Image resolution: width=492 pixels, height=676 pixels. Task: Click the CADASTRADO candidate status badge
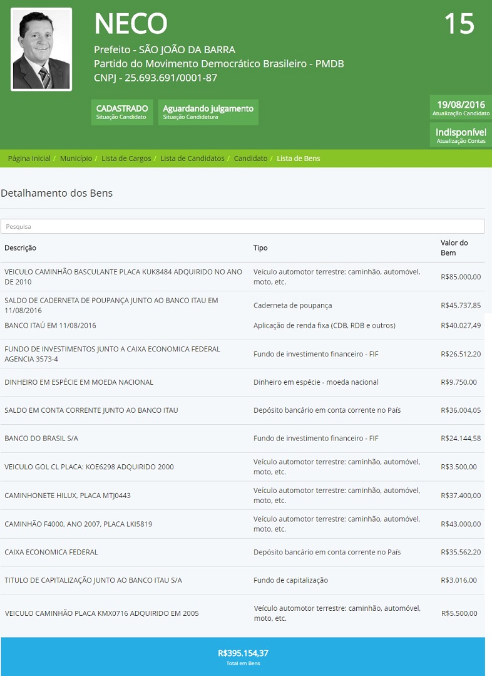[122, 112]
